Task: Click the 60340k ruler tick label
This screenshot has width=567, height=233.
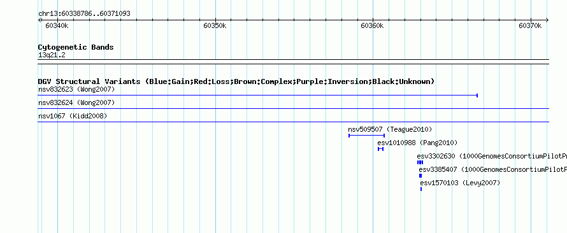Action: (57, 25)
